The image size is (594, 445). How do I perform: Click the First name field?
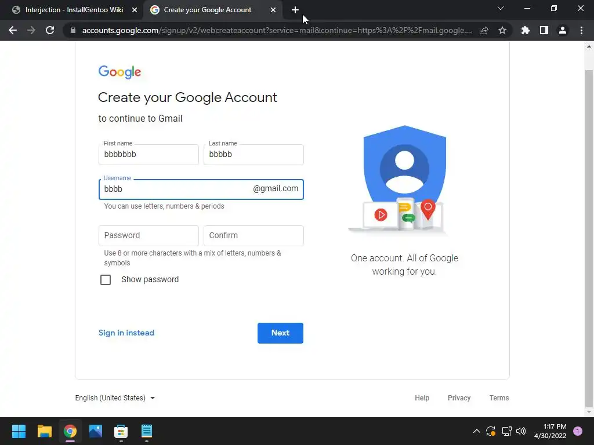148,154
